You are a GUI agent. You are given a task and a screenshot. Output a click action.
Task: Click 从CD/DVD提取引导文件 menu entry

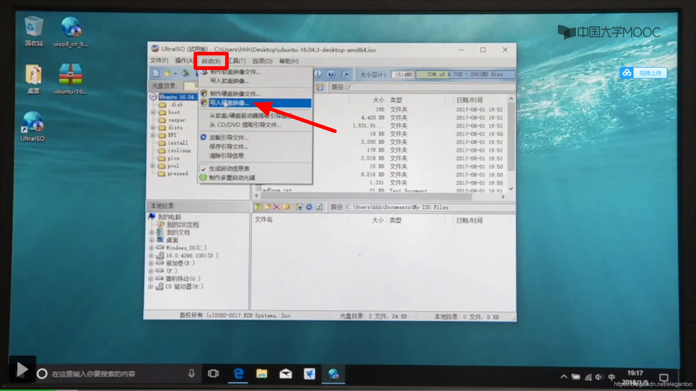coord(242,125)
